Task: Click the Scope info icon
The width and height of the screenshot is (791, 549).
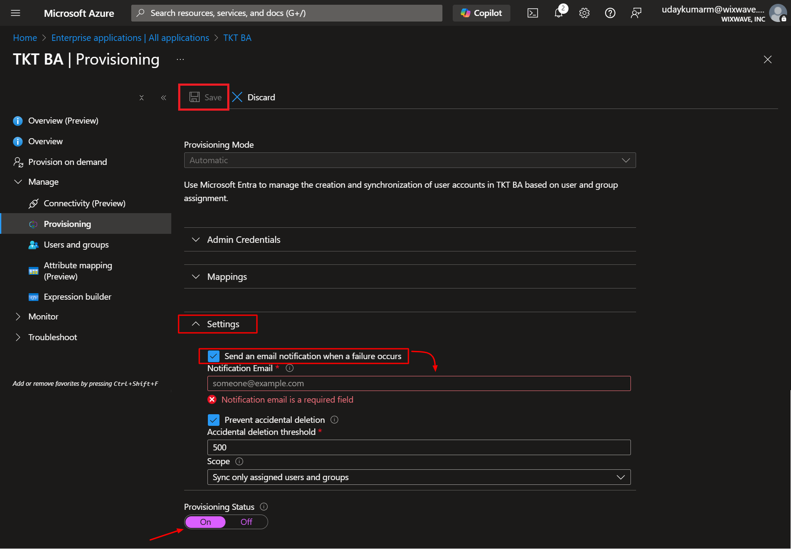Action: click(239, 461)
